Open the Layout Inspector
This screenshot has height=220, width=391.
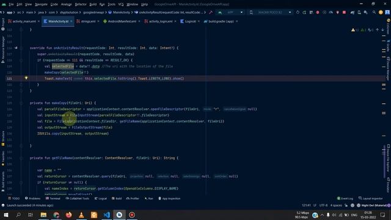371,199
